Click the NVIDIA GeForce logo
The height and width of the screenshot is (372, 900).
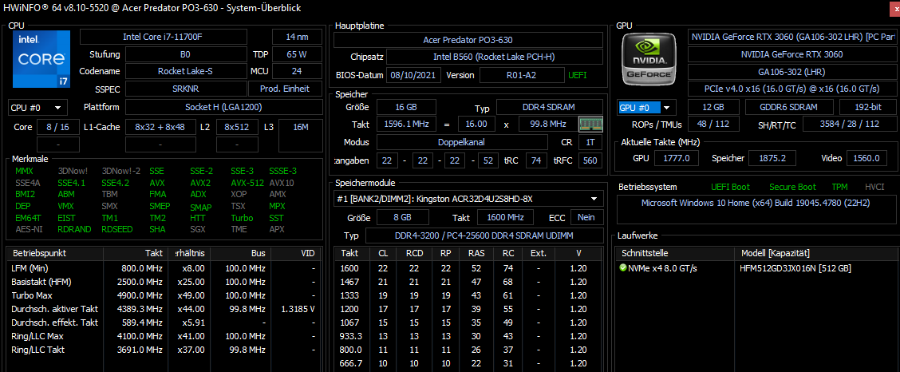coord(649,58)
